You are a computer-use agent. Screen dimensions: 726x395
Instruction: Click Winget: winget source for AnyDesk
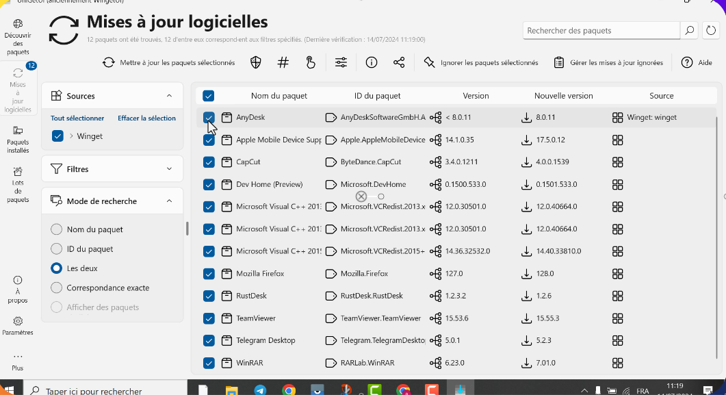(x=651, y=118)
